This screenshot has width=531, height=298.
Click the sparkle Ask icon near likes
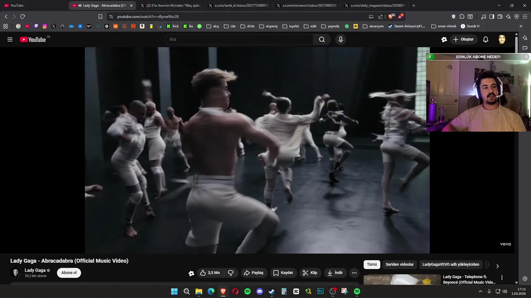191,273
